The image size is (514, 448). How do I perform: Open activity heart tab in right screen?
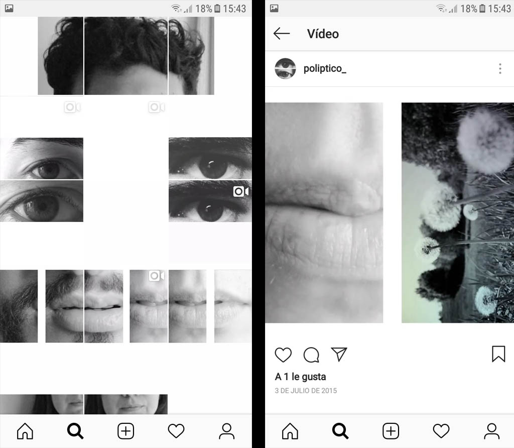tap(441, 431)
